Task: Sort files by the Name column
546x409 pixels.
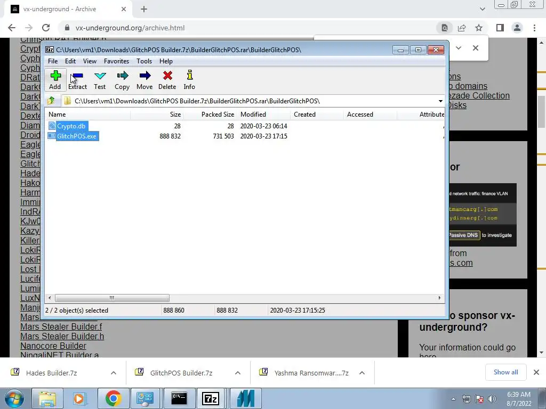Action: click(88, 114)
